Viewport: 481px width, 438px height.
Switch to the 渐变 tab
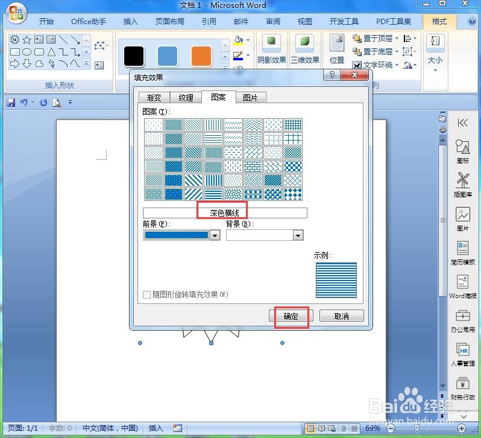point(154,98)
